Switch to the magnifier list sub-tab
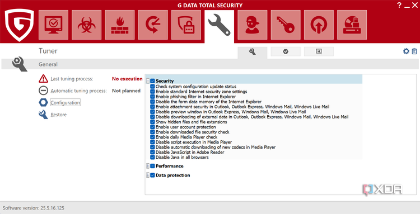 [x=319, y=51]
